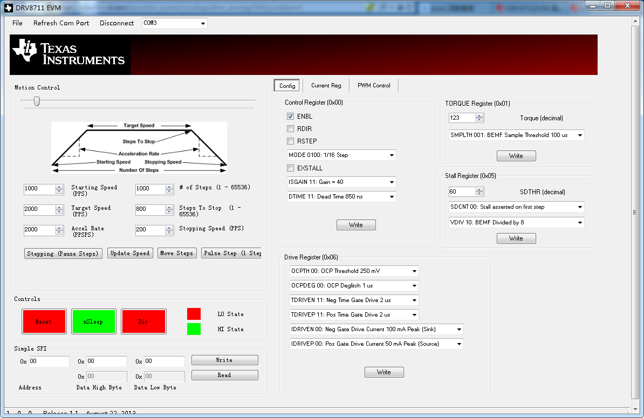Image resolution: width=644 pixels, height=418 pixels.
Task: Click the Disconnect menu item
Action: 117,23
